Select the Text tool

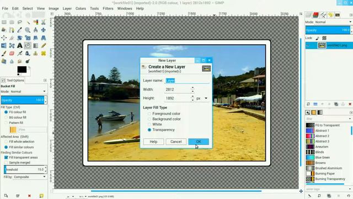[x=20, y=45]
